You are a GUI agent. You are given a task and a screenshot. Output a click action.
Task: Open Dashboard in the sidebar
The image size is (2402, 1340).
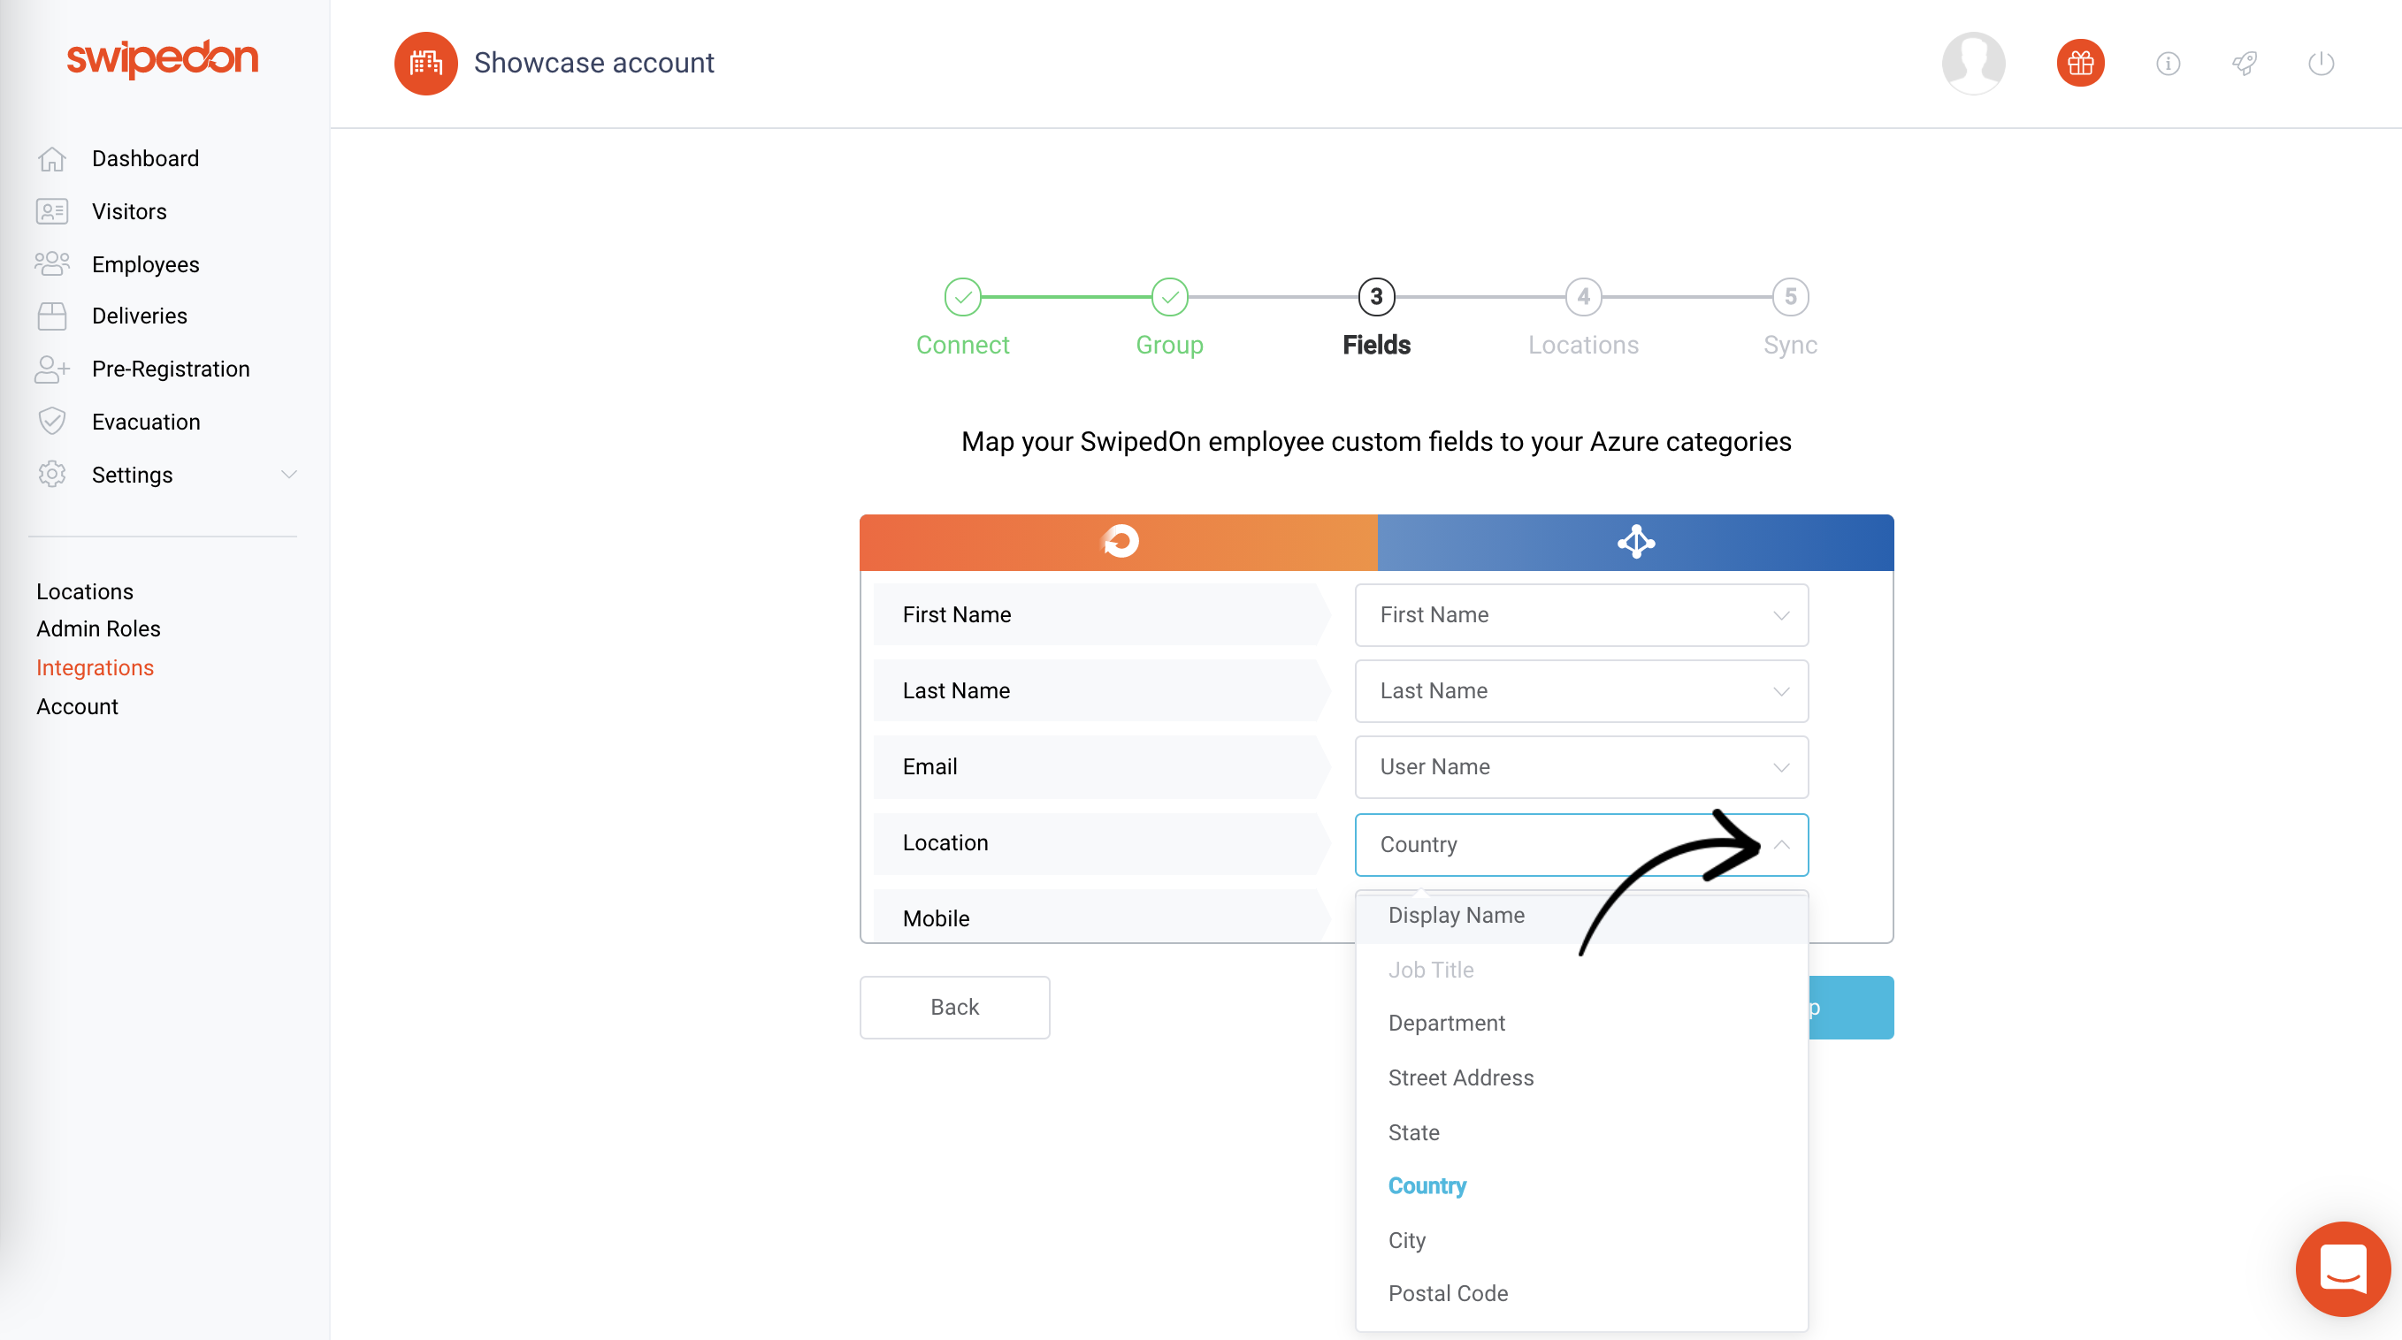pyautogui.click(x=145, y=158)
